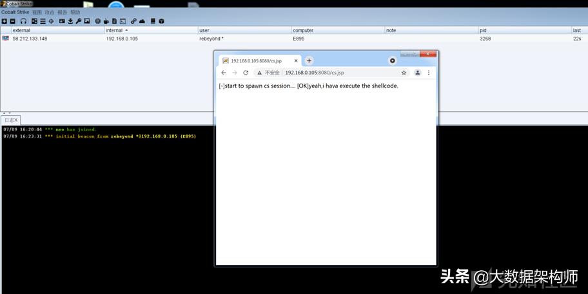Click the scripted web delivery terminal icon
The width and height of the screenshot is (588, 294).
[x=122, y=21]
